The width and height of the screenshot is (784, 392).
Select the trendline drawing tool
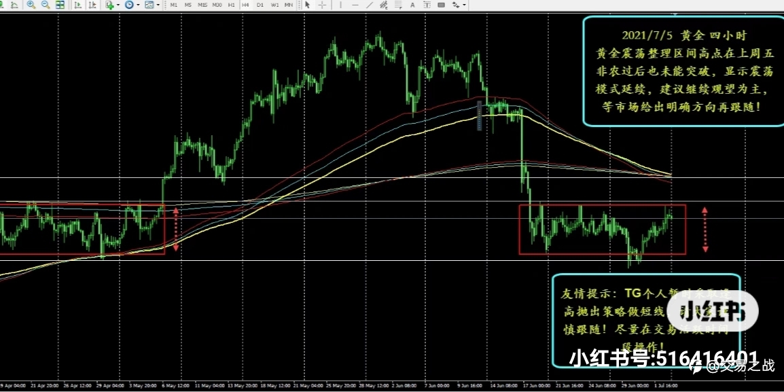pos(370,5)
